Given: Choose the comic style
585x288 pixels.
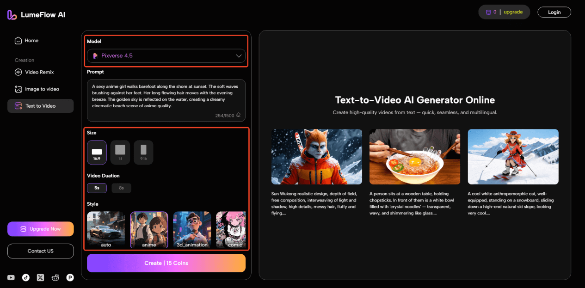Looking at the screenshot, I should tap(231, 230).
